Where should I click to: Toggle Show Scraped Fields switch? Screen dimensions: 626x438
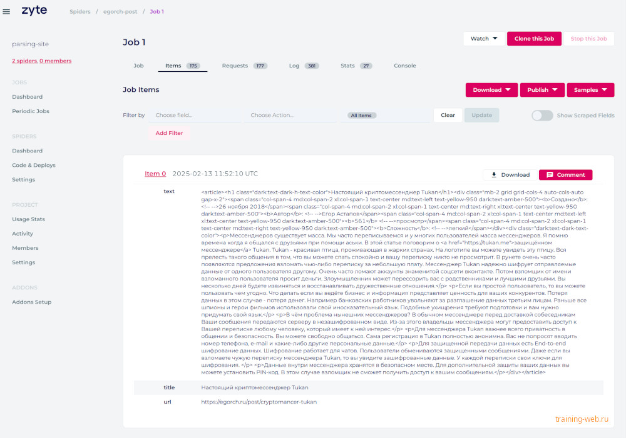[x=542, y=116]
